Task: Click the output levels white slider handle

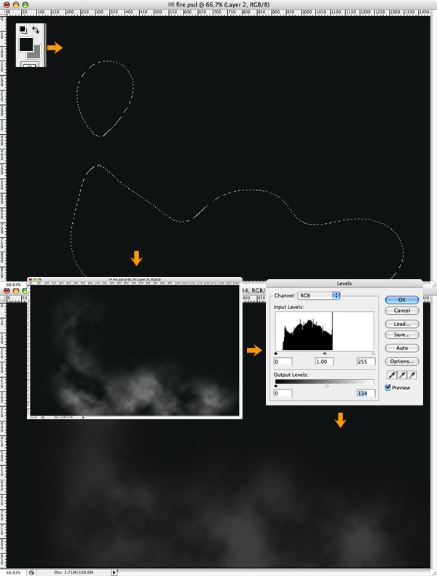Action: click(327, 386)
